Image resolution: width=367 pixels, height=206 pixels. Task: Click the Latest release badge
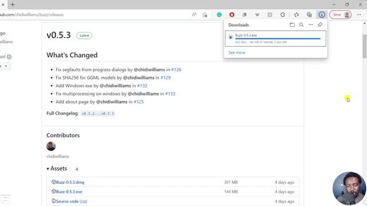[84, 35]
